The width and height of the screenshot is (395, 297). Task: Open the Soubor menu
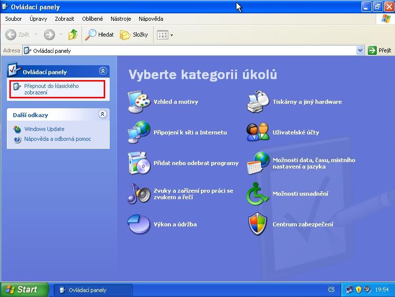[x=13, y=19]
